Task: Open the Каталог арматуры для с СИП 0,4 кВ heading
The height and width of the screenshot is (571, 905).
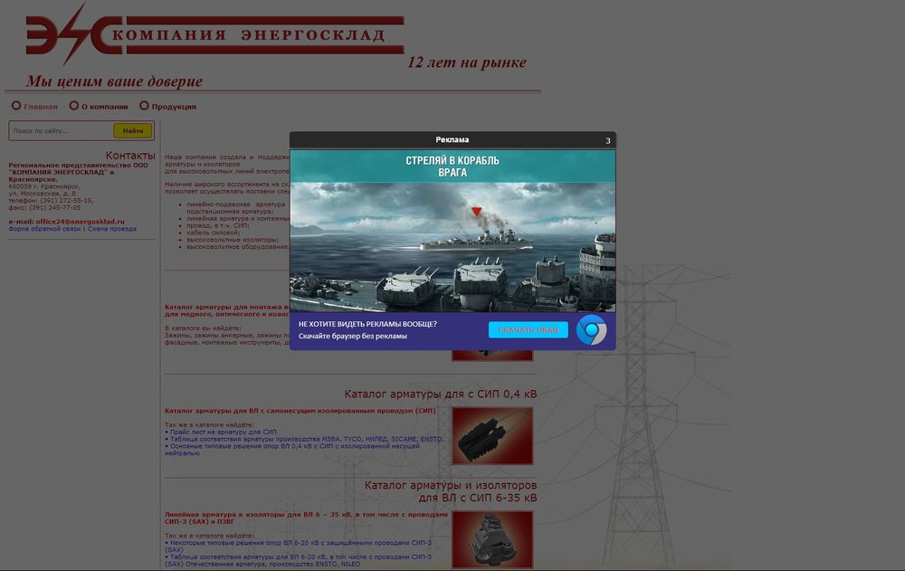Action: (x=441, y=394)
